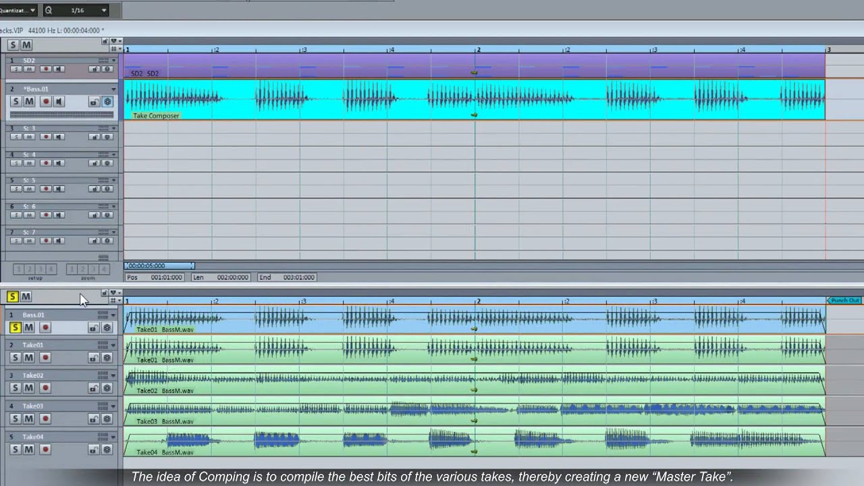Click the lock icon on the Take02 track
Image resolution: width=864 pixels, height=486 pixels.
(x=94, y=389)
